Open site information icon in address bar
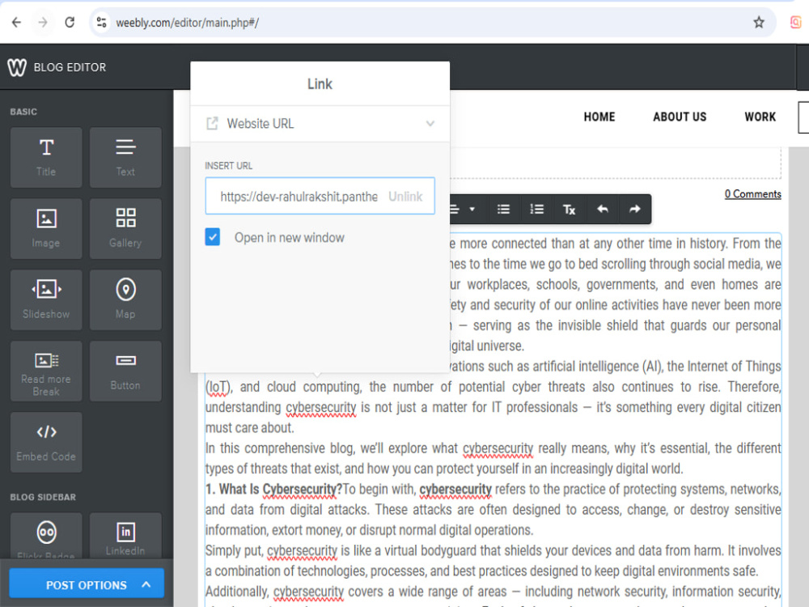This screenshot has height=607, width=809. (102, 22)
